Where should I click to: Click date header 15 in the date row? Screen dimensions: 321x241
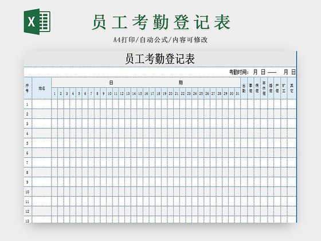click(x=140, y=94)
